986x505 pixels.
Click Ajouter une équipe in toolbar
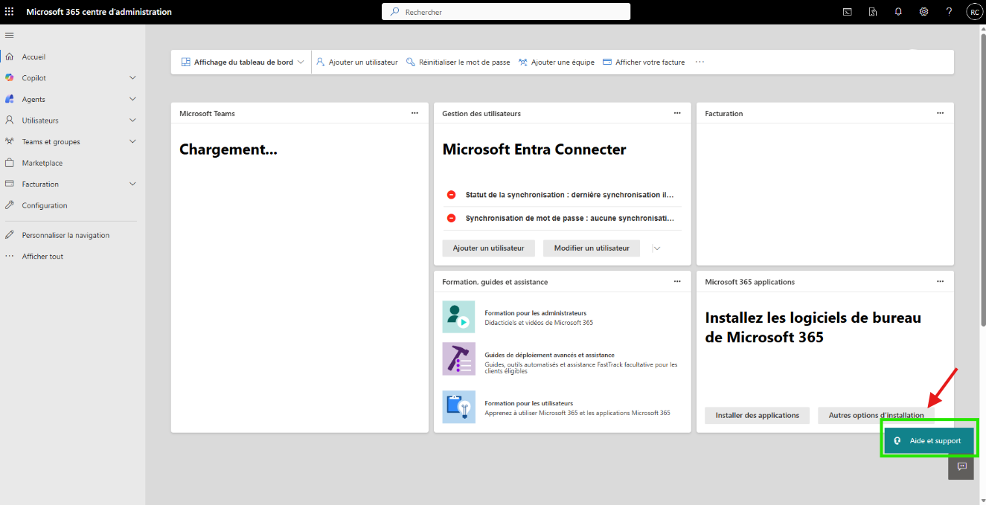[x=556, y=62]
